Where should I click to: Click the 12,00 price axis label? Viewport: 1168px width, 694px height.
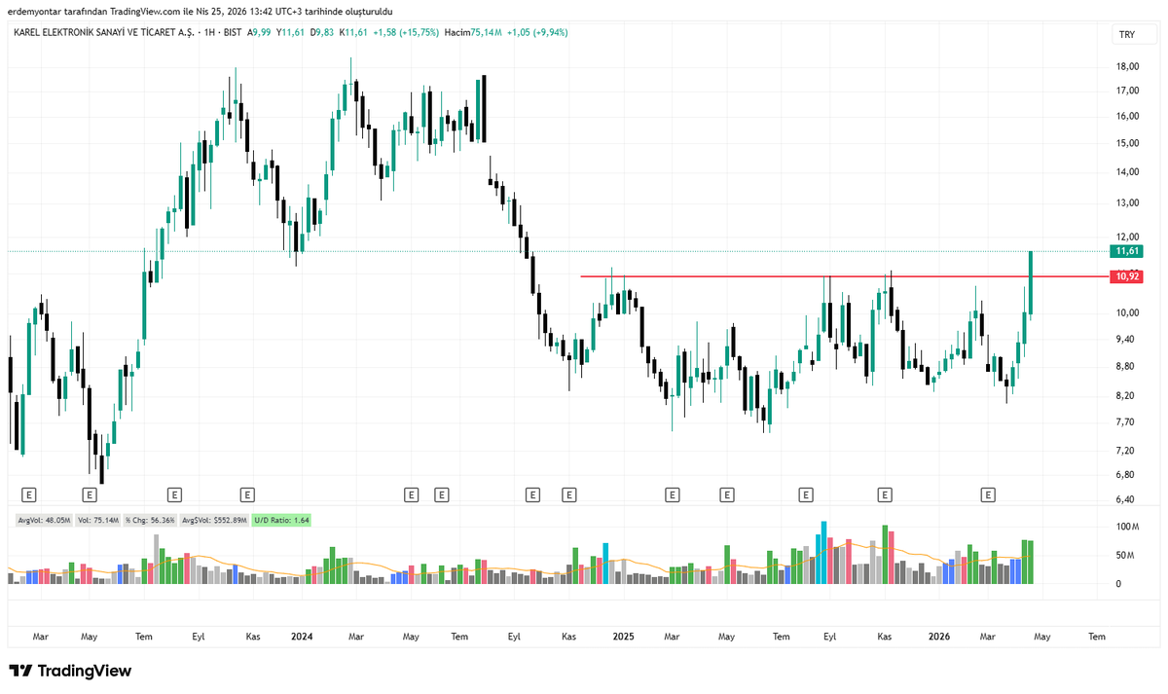pos(1128,237)
